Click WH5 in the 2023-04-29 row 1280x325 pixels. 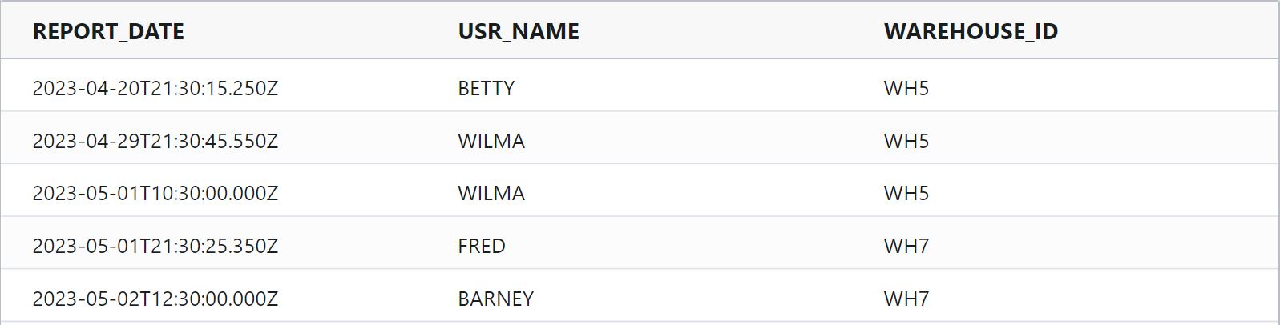tap(906, 142)
